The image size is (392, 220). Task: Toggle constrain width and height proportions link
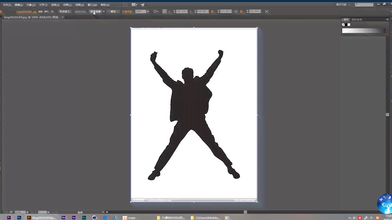pyautogui.click(x=236, y=11)
